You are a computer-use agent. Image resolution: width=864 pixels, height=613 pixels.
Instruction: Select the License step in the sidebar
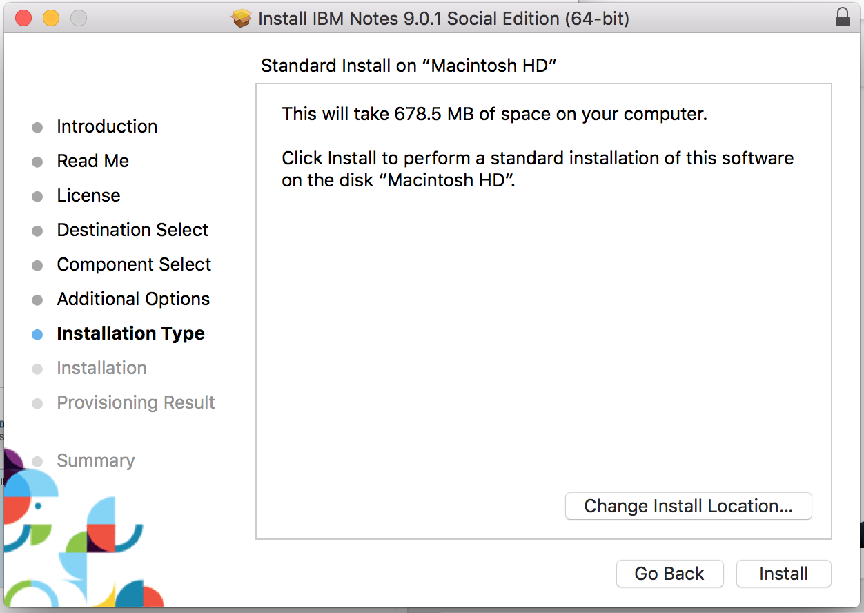[88, 195]
